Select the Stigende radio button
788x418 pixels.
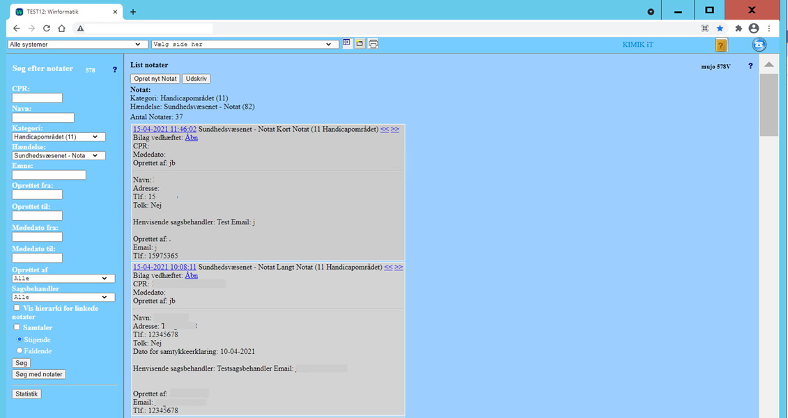20,339
